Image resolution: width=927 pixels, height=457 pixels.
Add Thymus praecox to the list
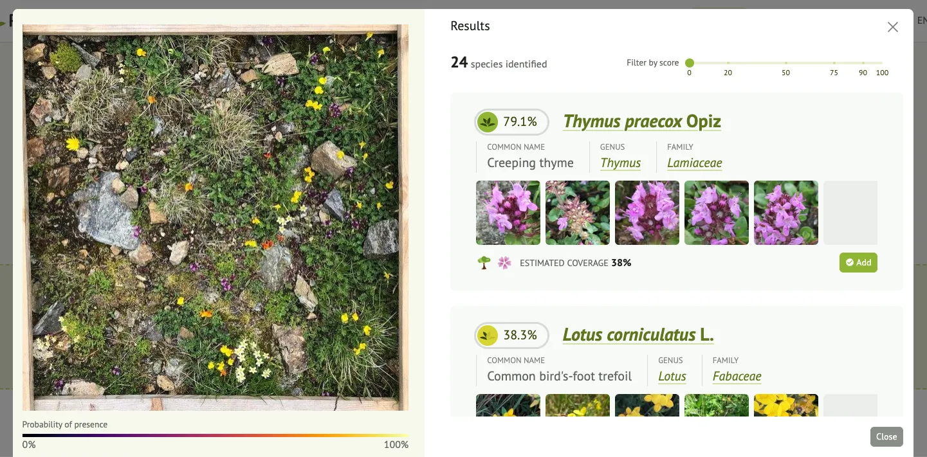coord(858,263)
